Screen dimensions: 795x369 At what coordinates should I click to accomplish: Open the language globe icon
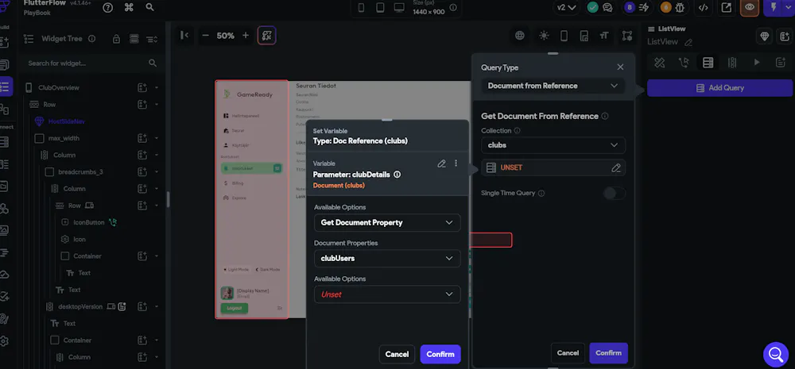pos(520,36)
